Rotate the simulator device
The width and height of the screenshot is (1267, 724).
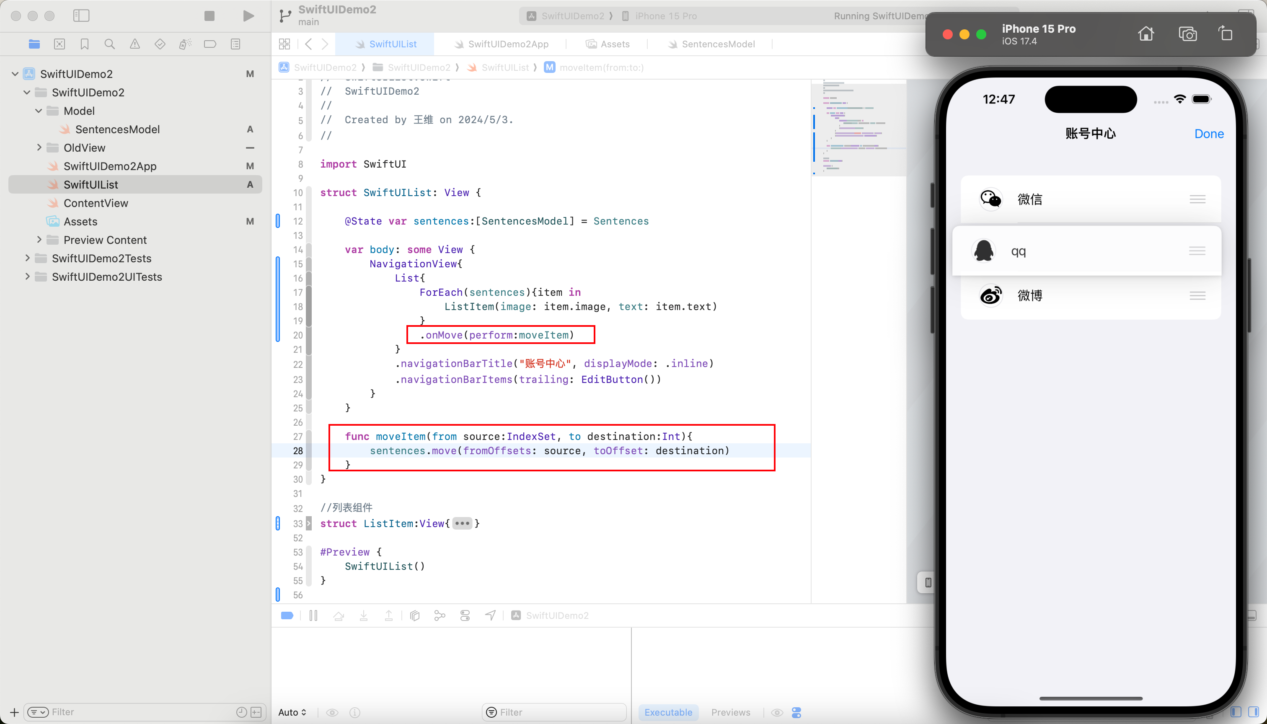click(1225, 34)
